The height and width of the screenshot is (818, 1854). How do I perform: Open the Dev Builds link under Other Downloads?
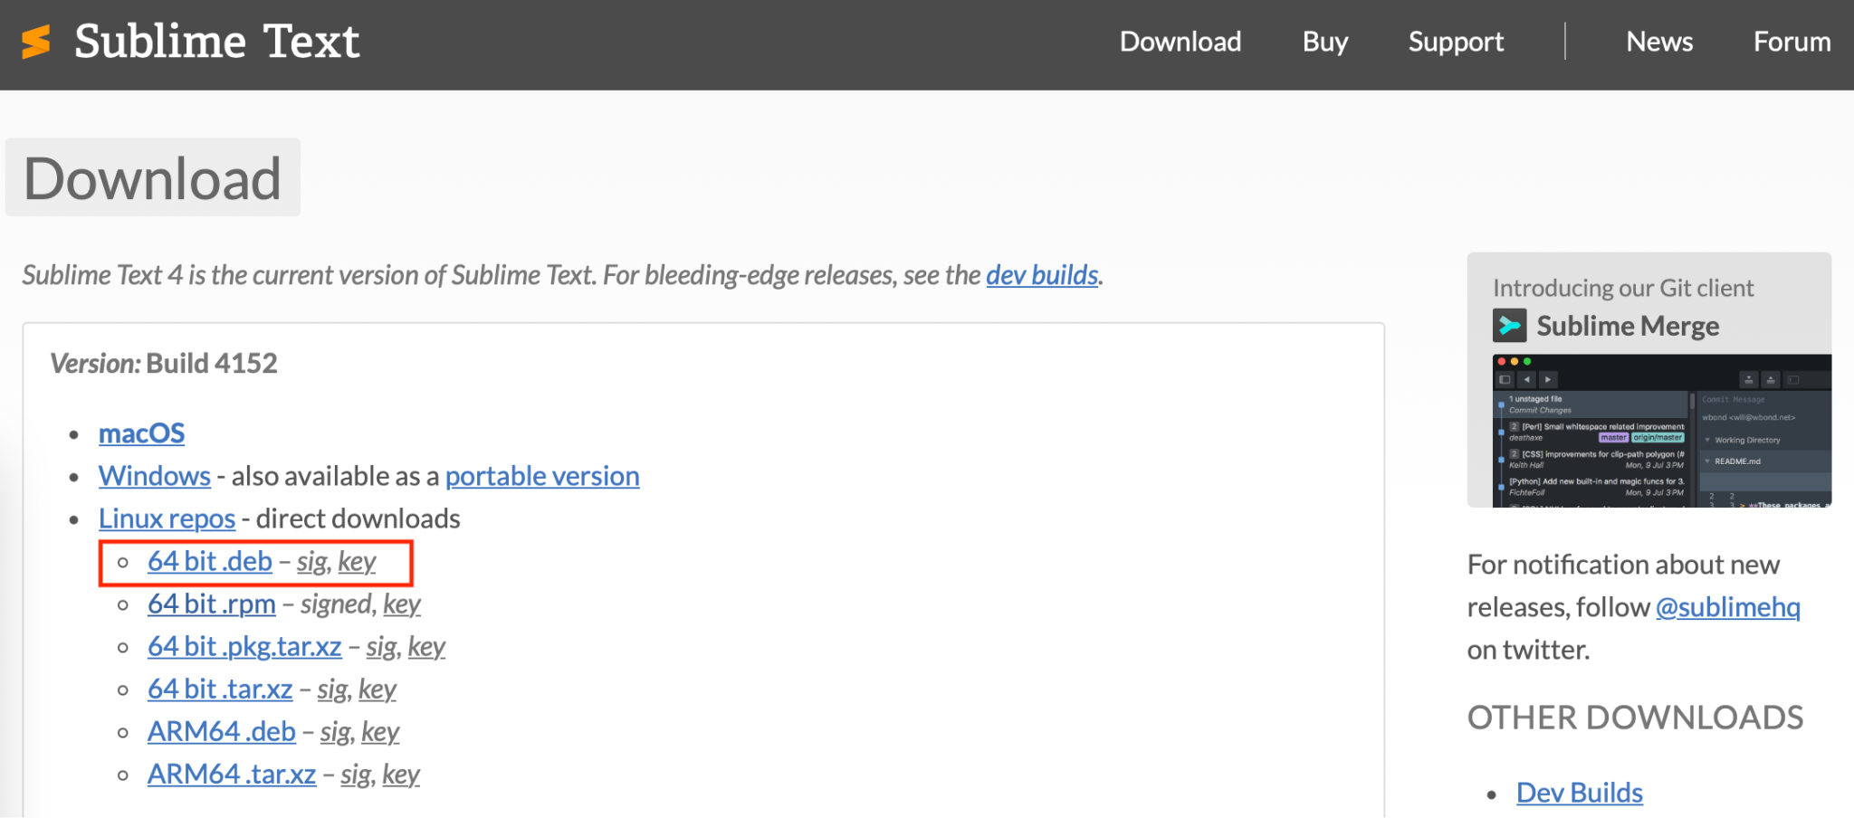coord(1580,793)
